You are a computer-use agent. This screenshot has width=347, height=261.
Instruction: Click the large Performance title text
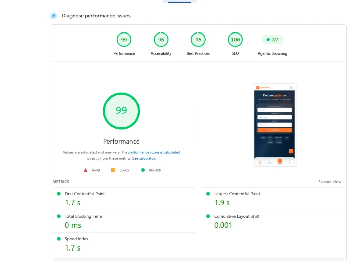tap(121, 142)
